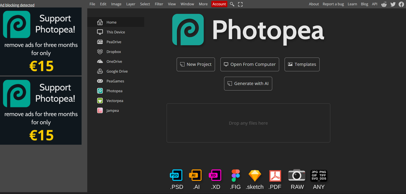The height and width of the screenshot is (194, 406).
Task: Select Jampea text in sidebar
Action: pos(113,111)
